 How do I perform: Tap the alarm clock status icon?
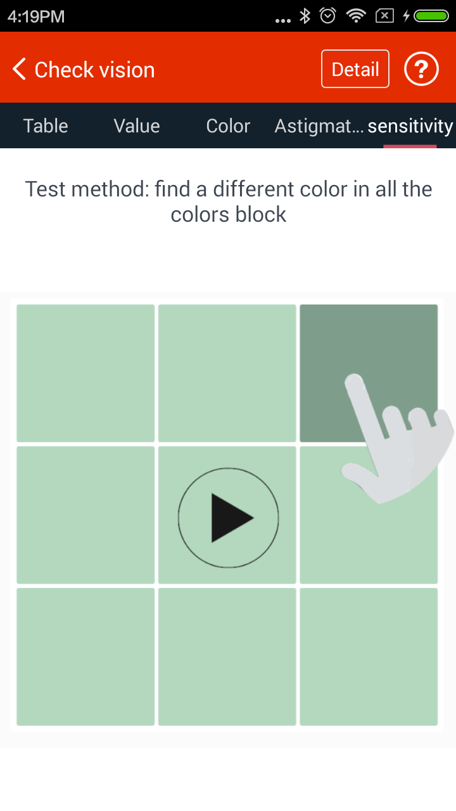click(x=328, y=16)
